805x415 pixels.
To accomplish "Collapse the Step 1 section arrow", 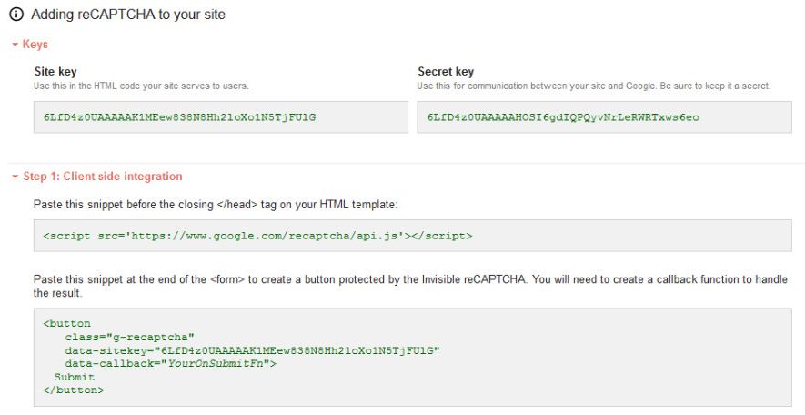I will (14, 177).
